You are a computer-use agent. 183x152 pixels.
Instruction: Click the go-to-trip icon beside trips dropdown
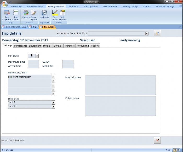(x=157, y=33)
